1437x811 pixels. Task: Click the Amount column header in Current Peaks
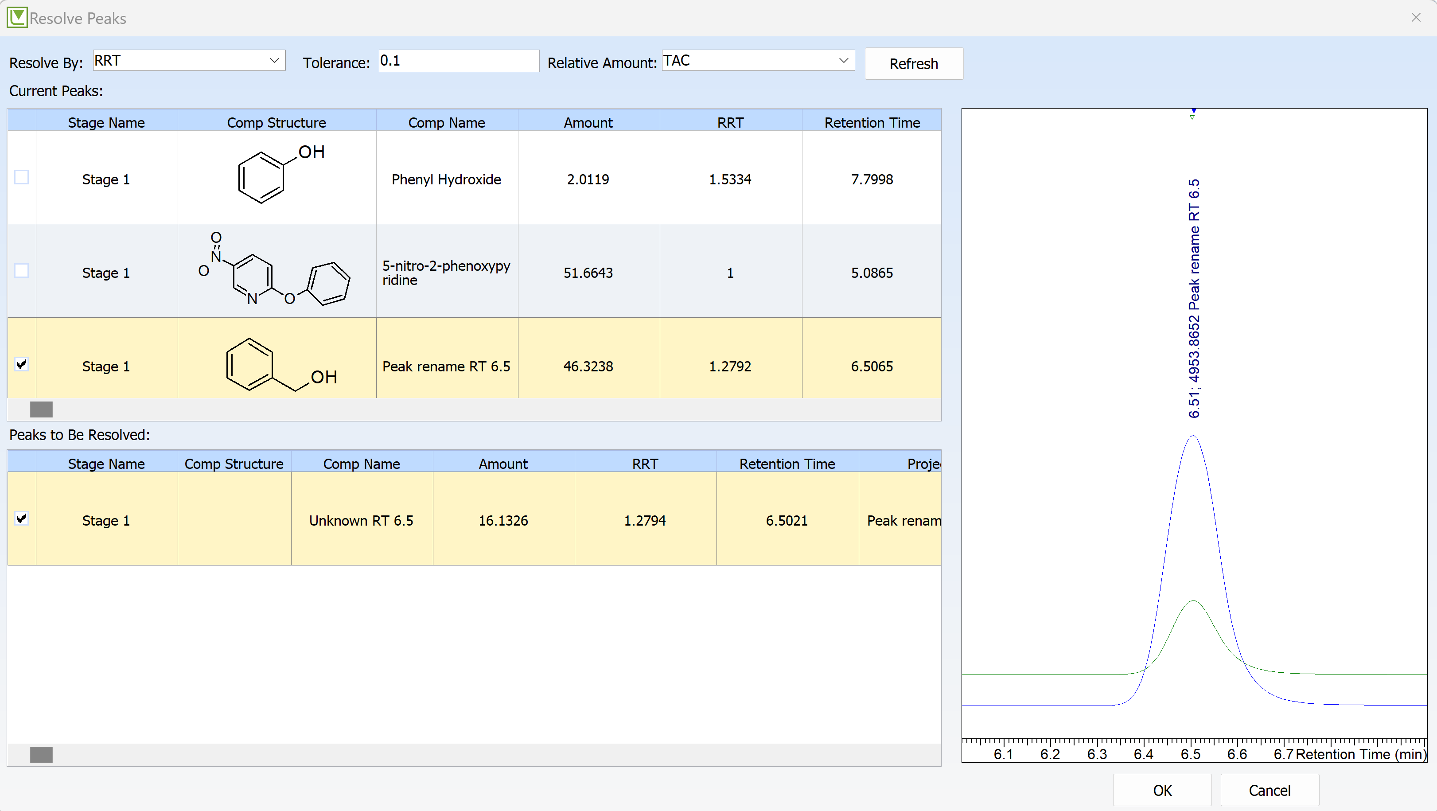click(588, 123)
